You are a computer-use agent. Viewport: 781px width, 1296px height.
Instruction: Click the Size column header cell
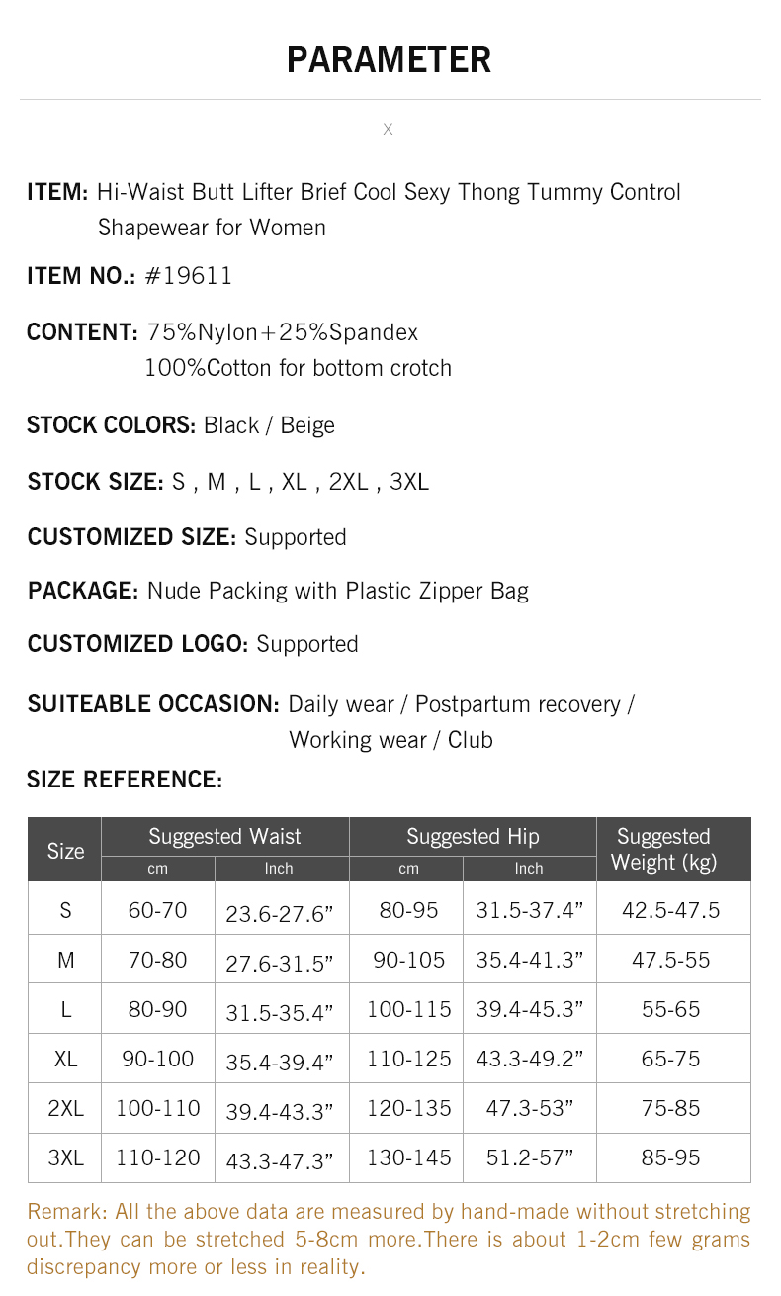pos(65,851)
